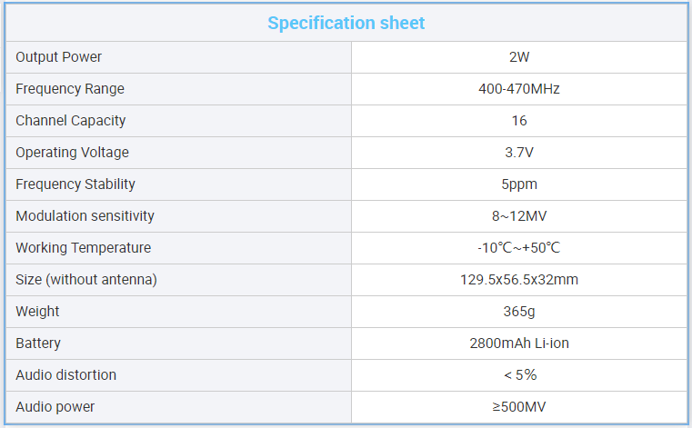Click the -10℃~+50℃ temperature value

pyautogui.click(x=519, y=248)
